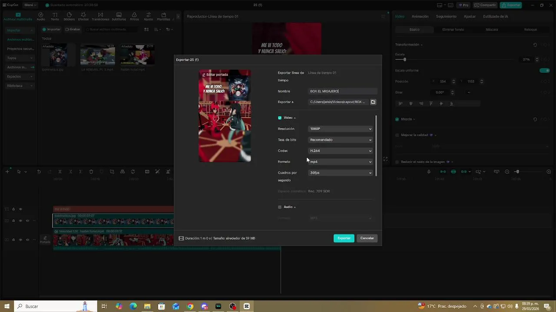The height and width of the screenshot is (312, 556).
Task: Click the Undo arrow in timeline toolbar
Action: click(39, 172)
